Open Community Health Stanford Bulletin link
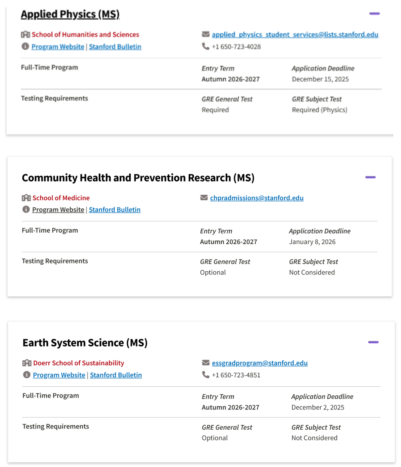The image size is (401, 467). pyautogui.click(x=115, y=210)
